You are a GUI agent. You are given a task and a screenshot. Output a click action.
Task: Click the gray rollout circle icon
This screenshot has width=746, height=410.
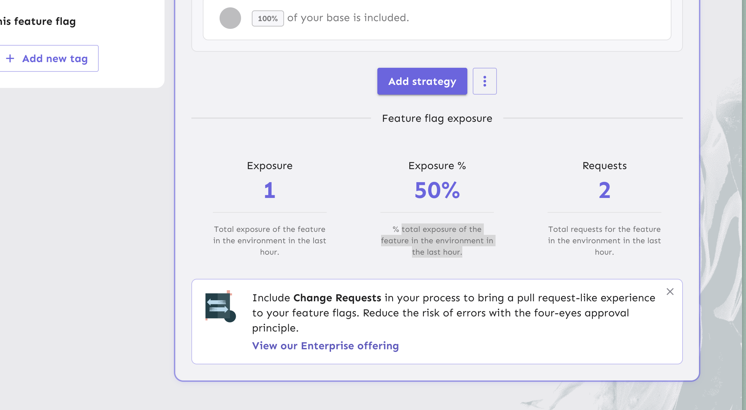pos(230,18)
